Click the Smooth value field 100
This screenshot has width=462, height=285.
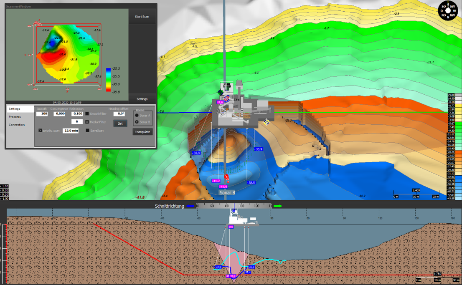[42, 113]
